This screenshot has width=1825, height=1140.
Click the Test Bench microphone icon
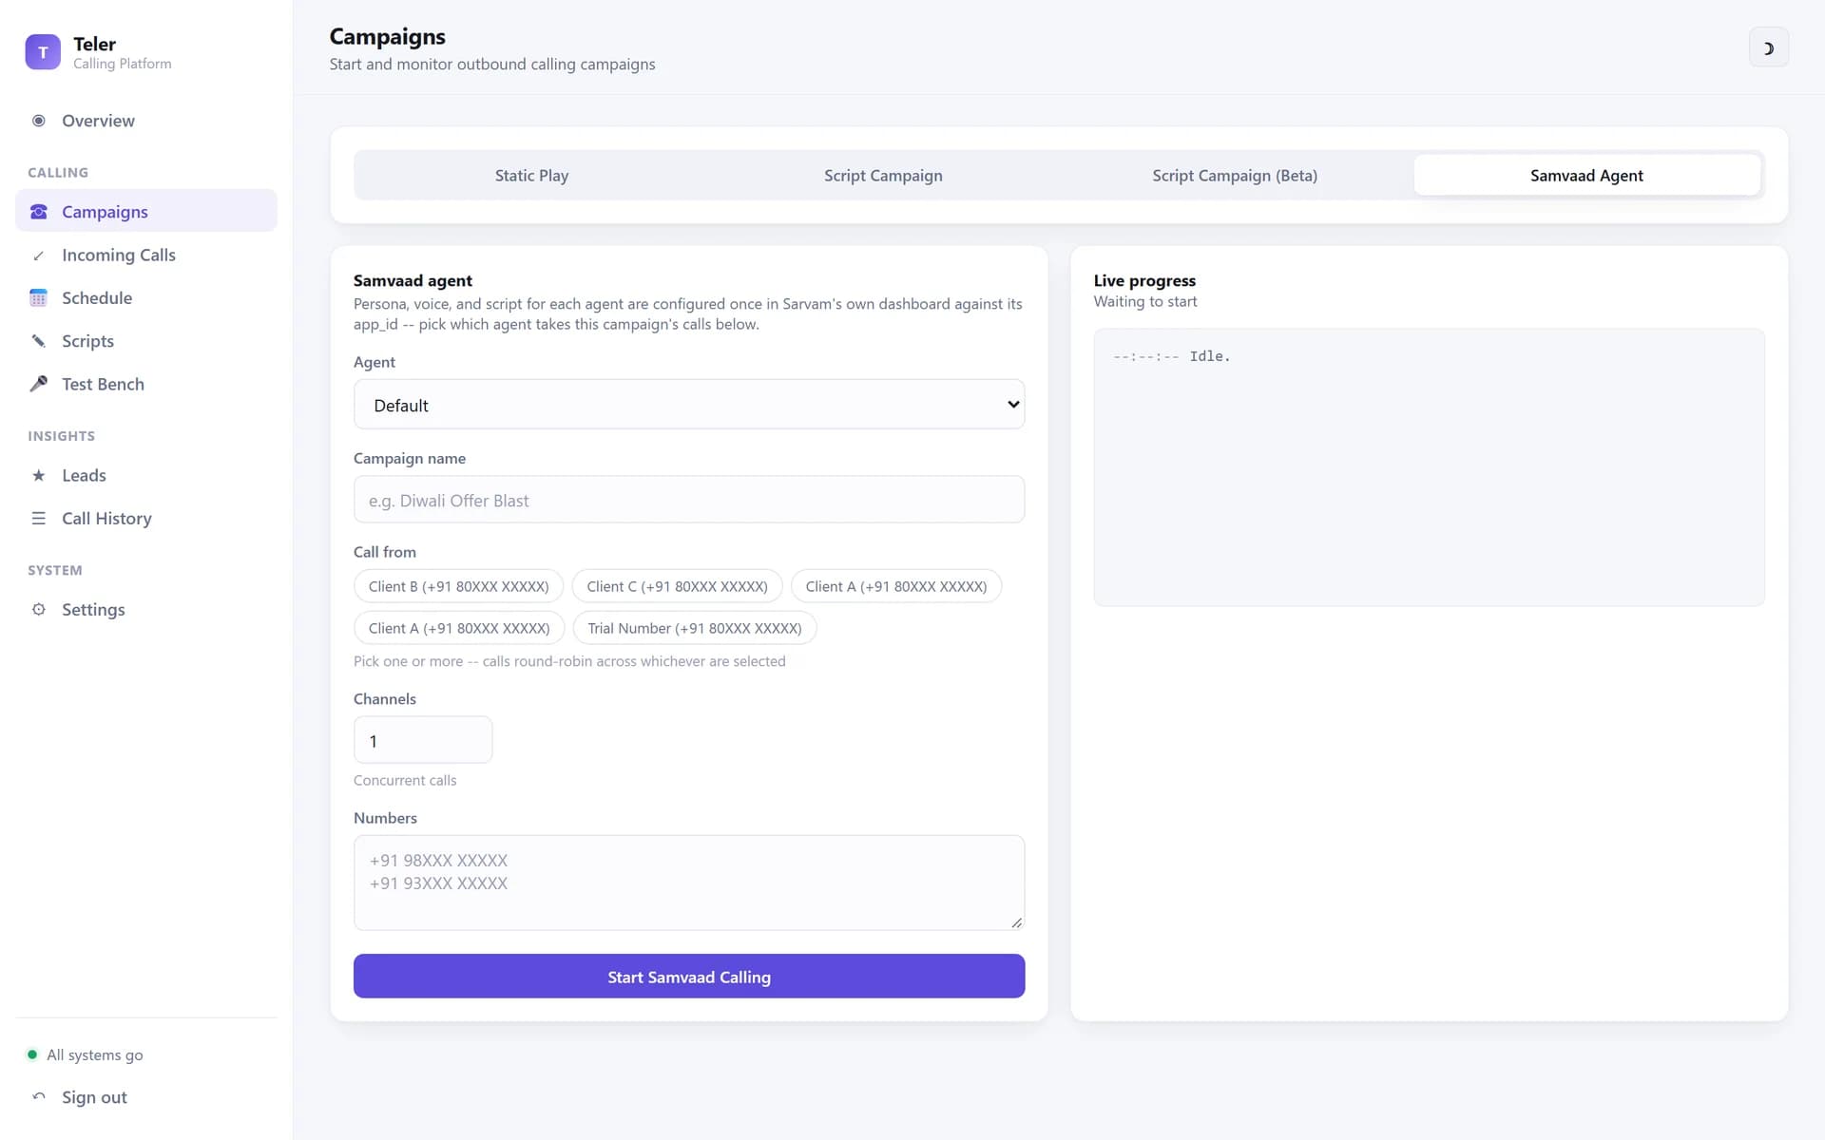tap(39, 384)
